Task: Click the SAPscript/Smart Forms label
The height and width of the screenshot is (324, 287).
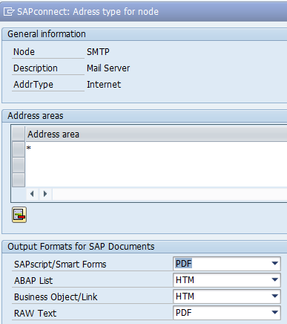Action: (60, 265)
